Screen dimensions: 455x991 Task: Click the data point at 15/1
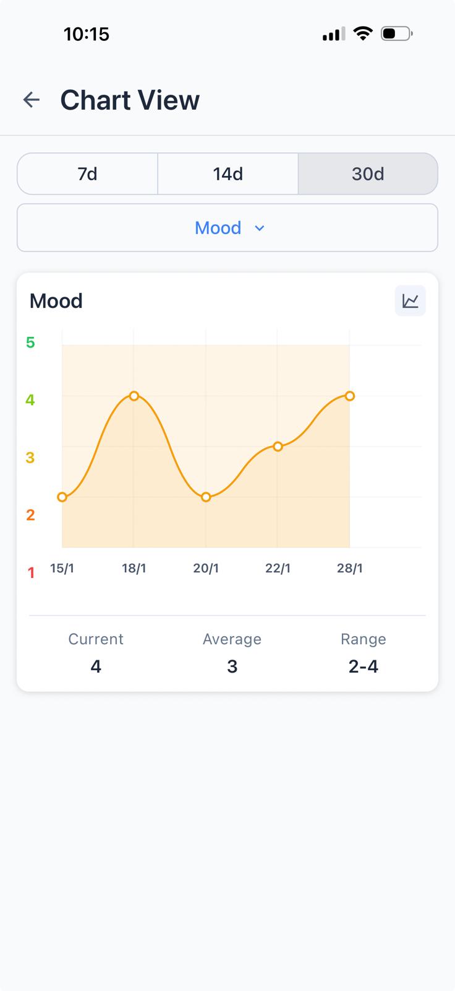point(62,497)
